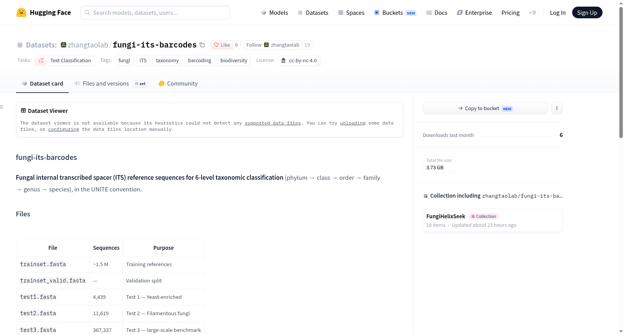Switch to the Files and versions tab
This screenshot has width=624, height=335.
point(111,84)
